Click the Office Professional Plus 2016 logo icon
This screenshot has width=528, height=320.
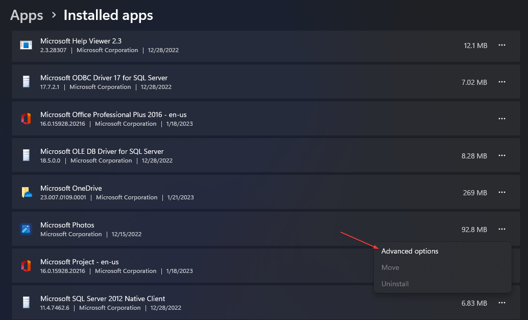click(26, 119)
